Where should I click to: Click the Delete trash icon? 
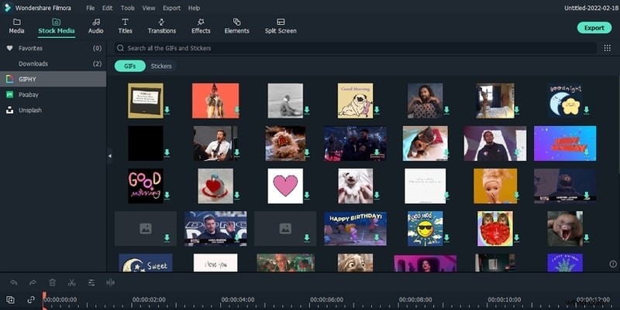click(52, 282)
